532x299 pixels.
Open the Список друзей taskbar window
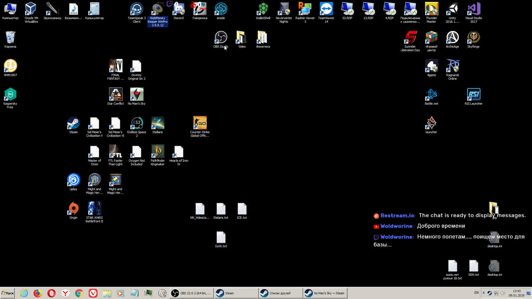pyautogui.click(x=280, y=293)
